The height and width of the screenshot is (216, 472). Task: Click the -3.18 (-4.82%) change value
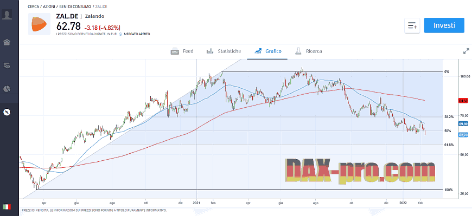tap(103, 28)
